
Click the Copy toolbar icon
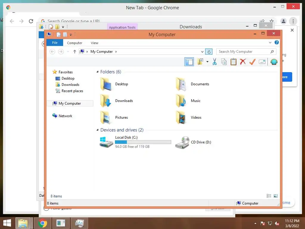tap(224, 62)
